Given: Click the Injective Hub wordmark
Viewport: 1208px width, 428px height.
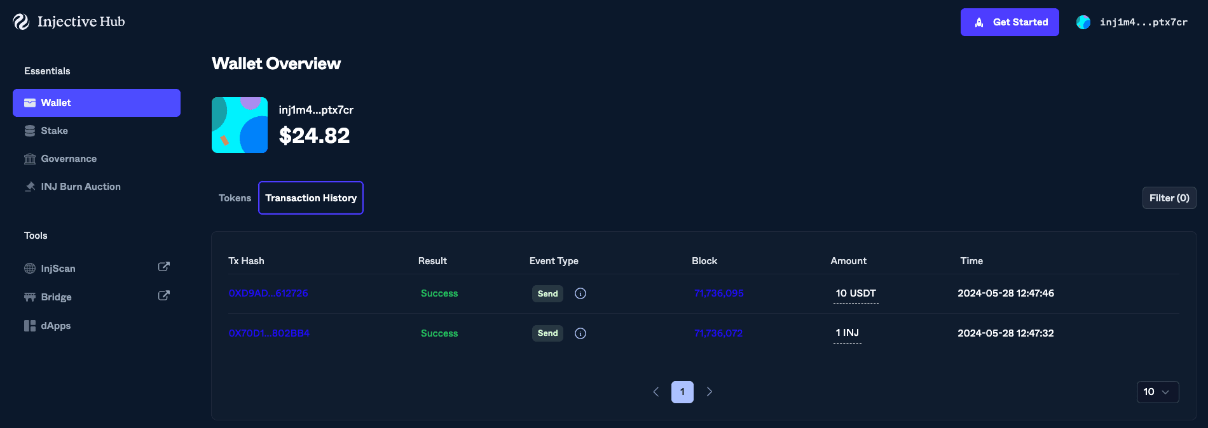Looking at the screenshot, I should click(81, 22).
